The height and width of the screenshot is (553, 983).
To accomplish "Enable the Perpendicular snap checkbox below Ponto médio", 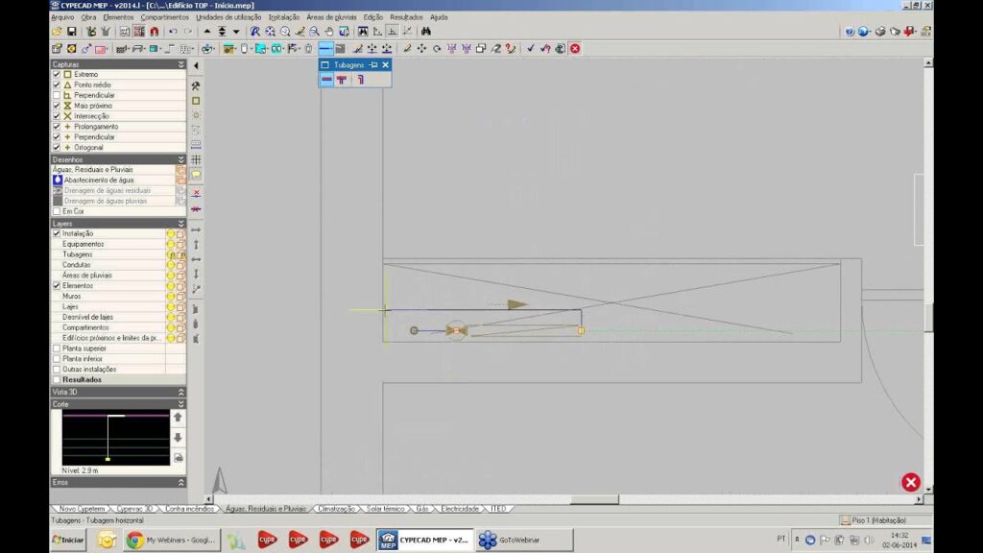I will point(57,95).
